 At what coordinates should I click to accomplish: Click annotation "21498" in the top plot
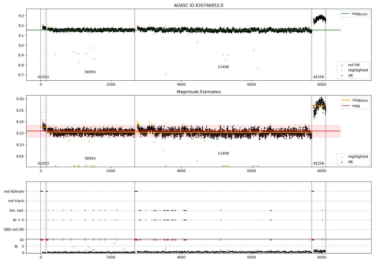click(x=223, y=67)
